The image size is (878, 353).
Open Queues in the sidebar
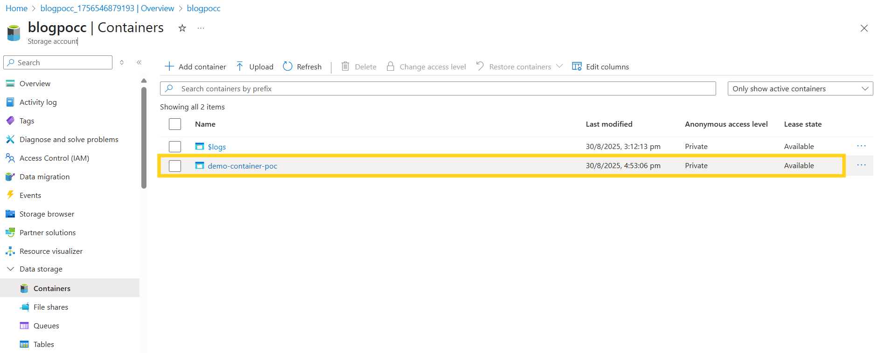point(46,326)
